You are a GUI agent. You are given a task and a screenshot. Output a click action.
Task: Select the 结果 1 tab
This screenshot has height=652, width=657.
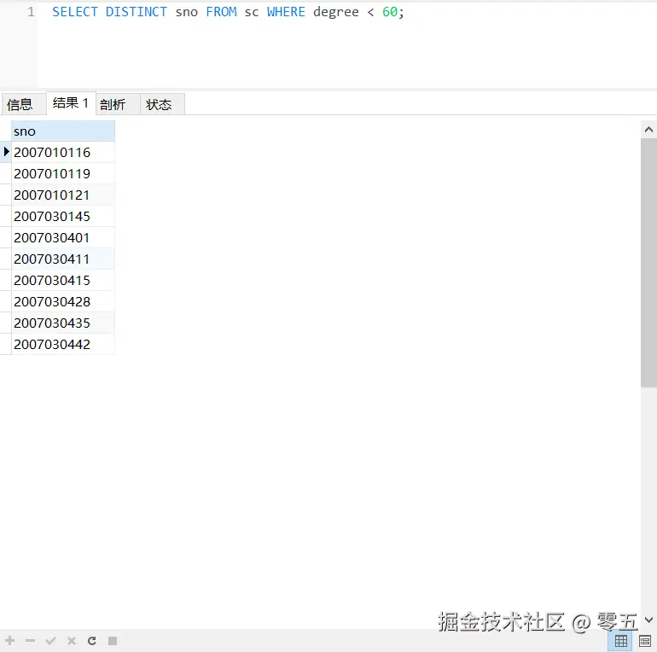pyautogui.click(x=71, y=103)
